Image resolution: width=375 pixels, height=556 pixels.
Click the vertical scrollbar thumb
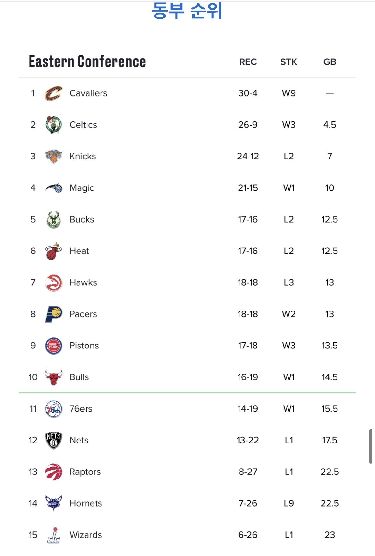coord(371,446)
